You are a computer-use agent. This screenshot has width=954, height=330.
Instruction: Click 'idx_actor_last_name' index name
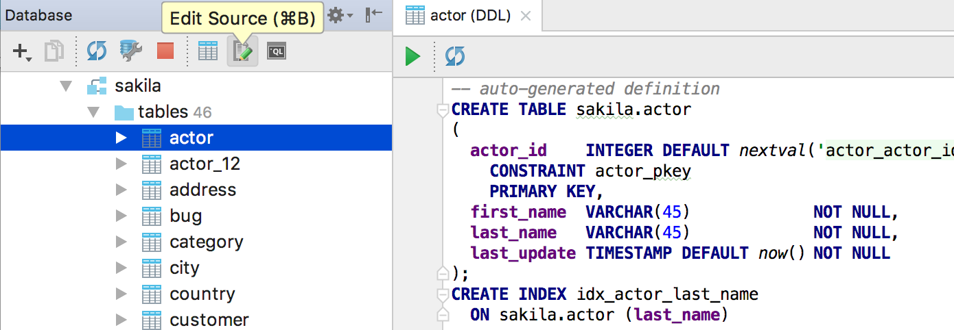point(667,294)
